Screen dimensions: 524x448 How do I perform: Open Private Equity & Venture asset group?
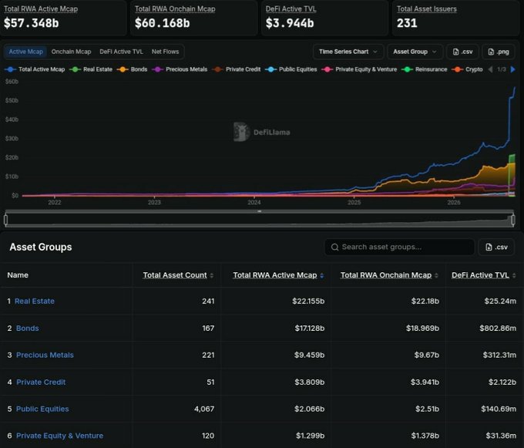[59, 436]
